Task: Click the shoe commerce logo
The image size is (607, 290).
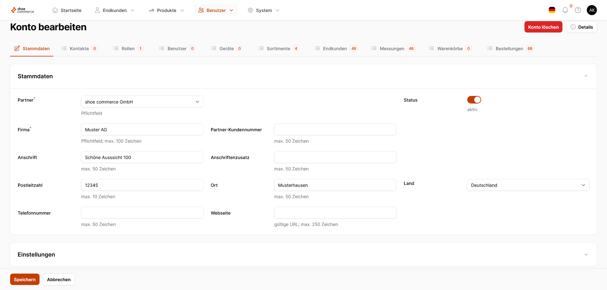Action: 22,10
